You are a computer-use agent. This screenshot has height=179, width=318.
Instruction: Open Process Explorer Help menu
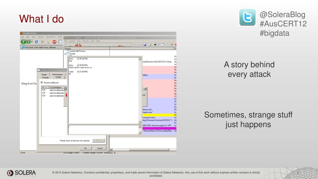[98, 41]
